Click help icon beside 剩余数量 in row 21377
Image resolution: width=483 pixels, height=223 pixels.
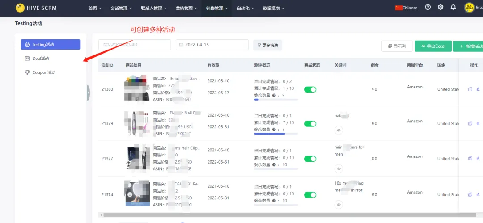coord(274,165)
